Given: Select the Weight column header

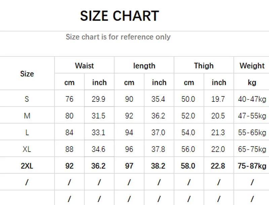Looking at the screenshot, I should 252,66.
